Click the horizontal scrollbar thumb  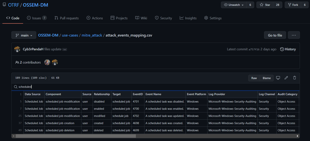[x=76, y=136]
